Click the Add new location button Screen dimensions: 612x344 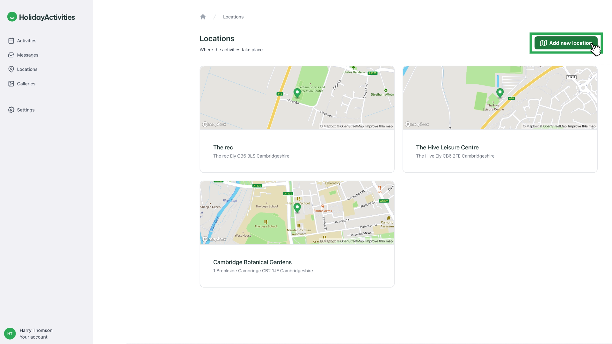(566, 43)
